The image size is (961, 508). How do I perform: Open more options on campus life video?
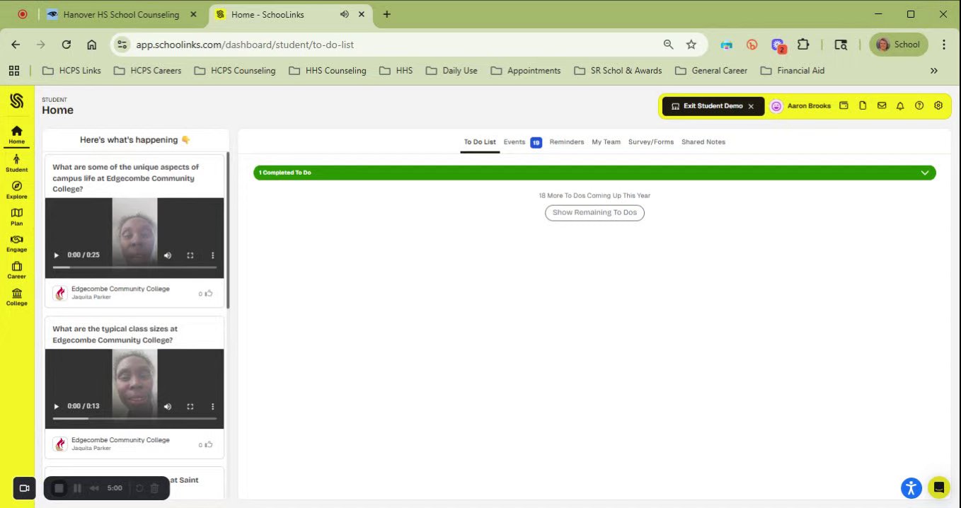click(213, 255)
